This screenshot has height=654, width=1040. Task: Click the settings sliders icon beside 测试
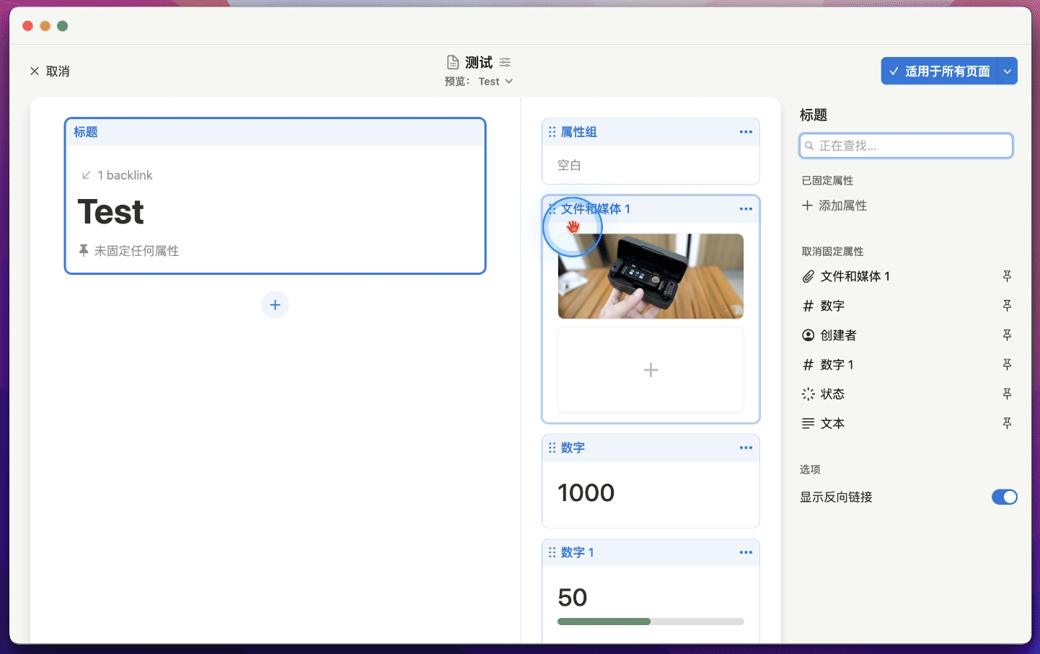(x=505, y=62)
